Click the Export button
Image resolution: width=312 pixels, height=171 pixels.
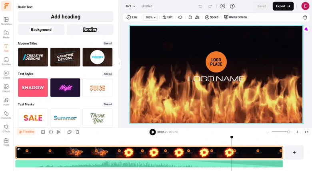pos(283,6)
